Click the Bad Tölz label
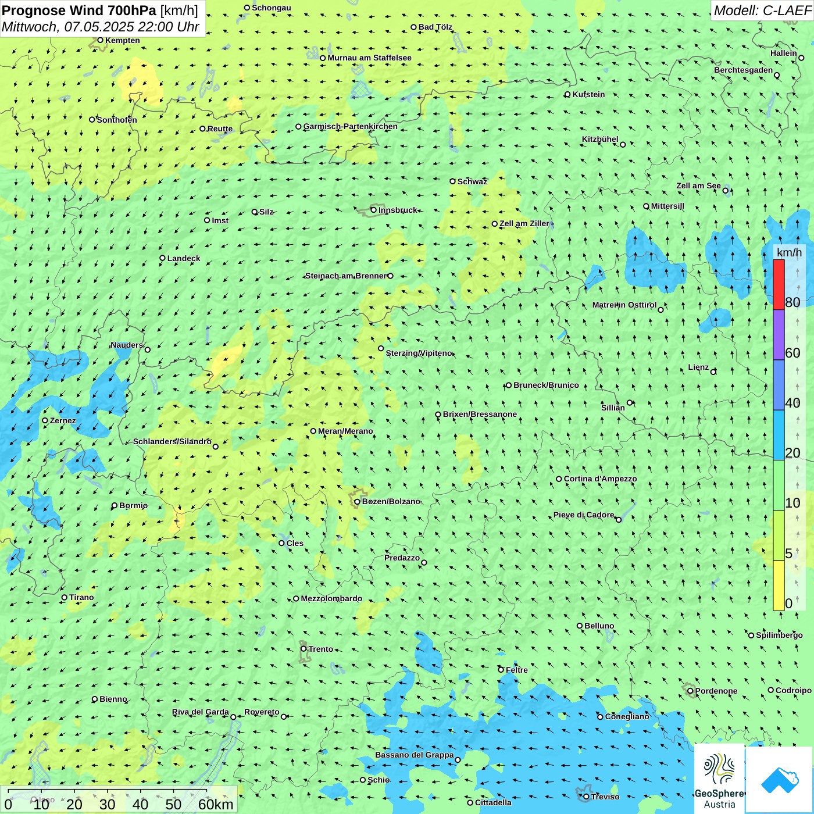This screenshot has width=814, height=814. tap(435, 27)
